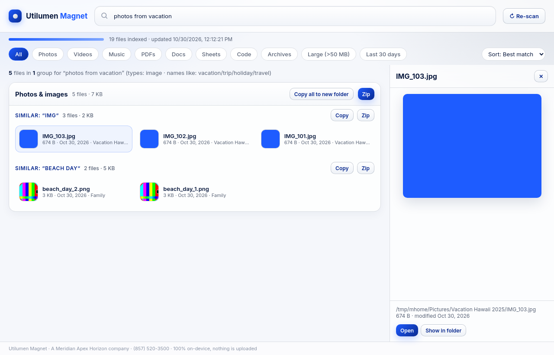The width and height of the screenshot is (554, 355).
Task: Filter results by Sheets
Action: pos(211,54)
